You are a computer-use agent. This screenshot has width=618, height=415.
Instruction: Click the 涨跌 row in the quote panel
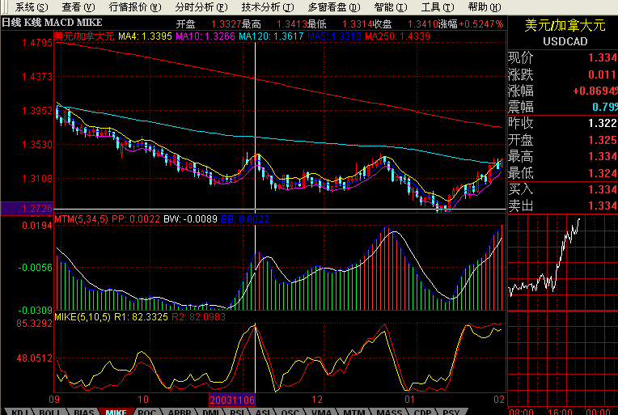click(563, 74)
